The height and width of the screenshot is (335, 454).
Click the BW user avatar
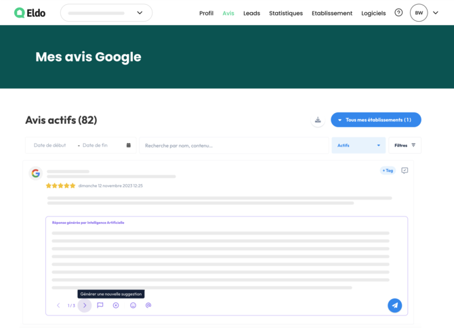(x=419, y=13)
